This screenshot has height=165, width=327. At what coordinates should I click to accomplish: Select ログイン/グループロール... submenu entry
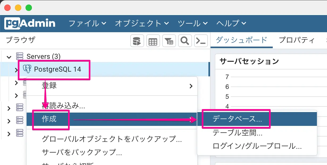pos(257,146)
